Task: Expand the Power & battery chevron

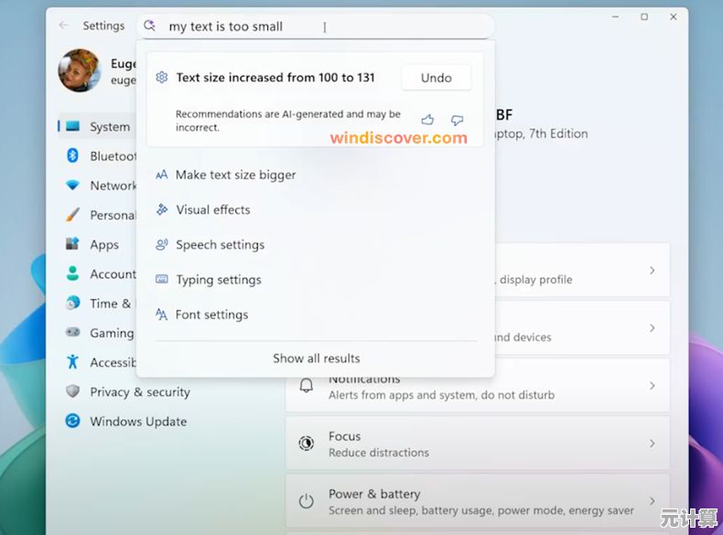Action: (x=652, y=501)
